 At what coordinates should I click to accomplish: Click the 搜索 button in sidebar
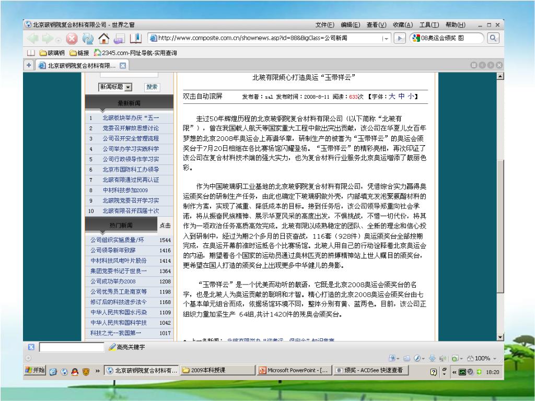(152, 87)
